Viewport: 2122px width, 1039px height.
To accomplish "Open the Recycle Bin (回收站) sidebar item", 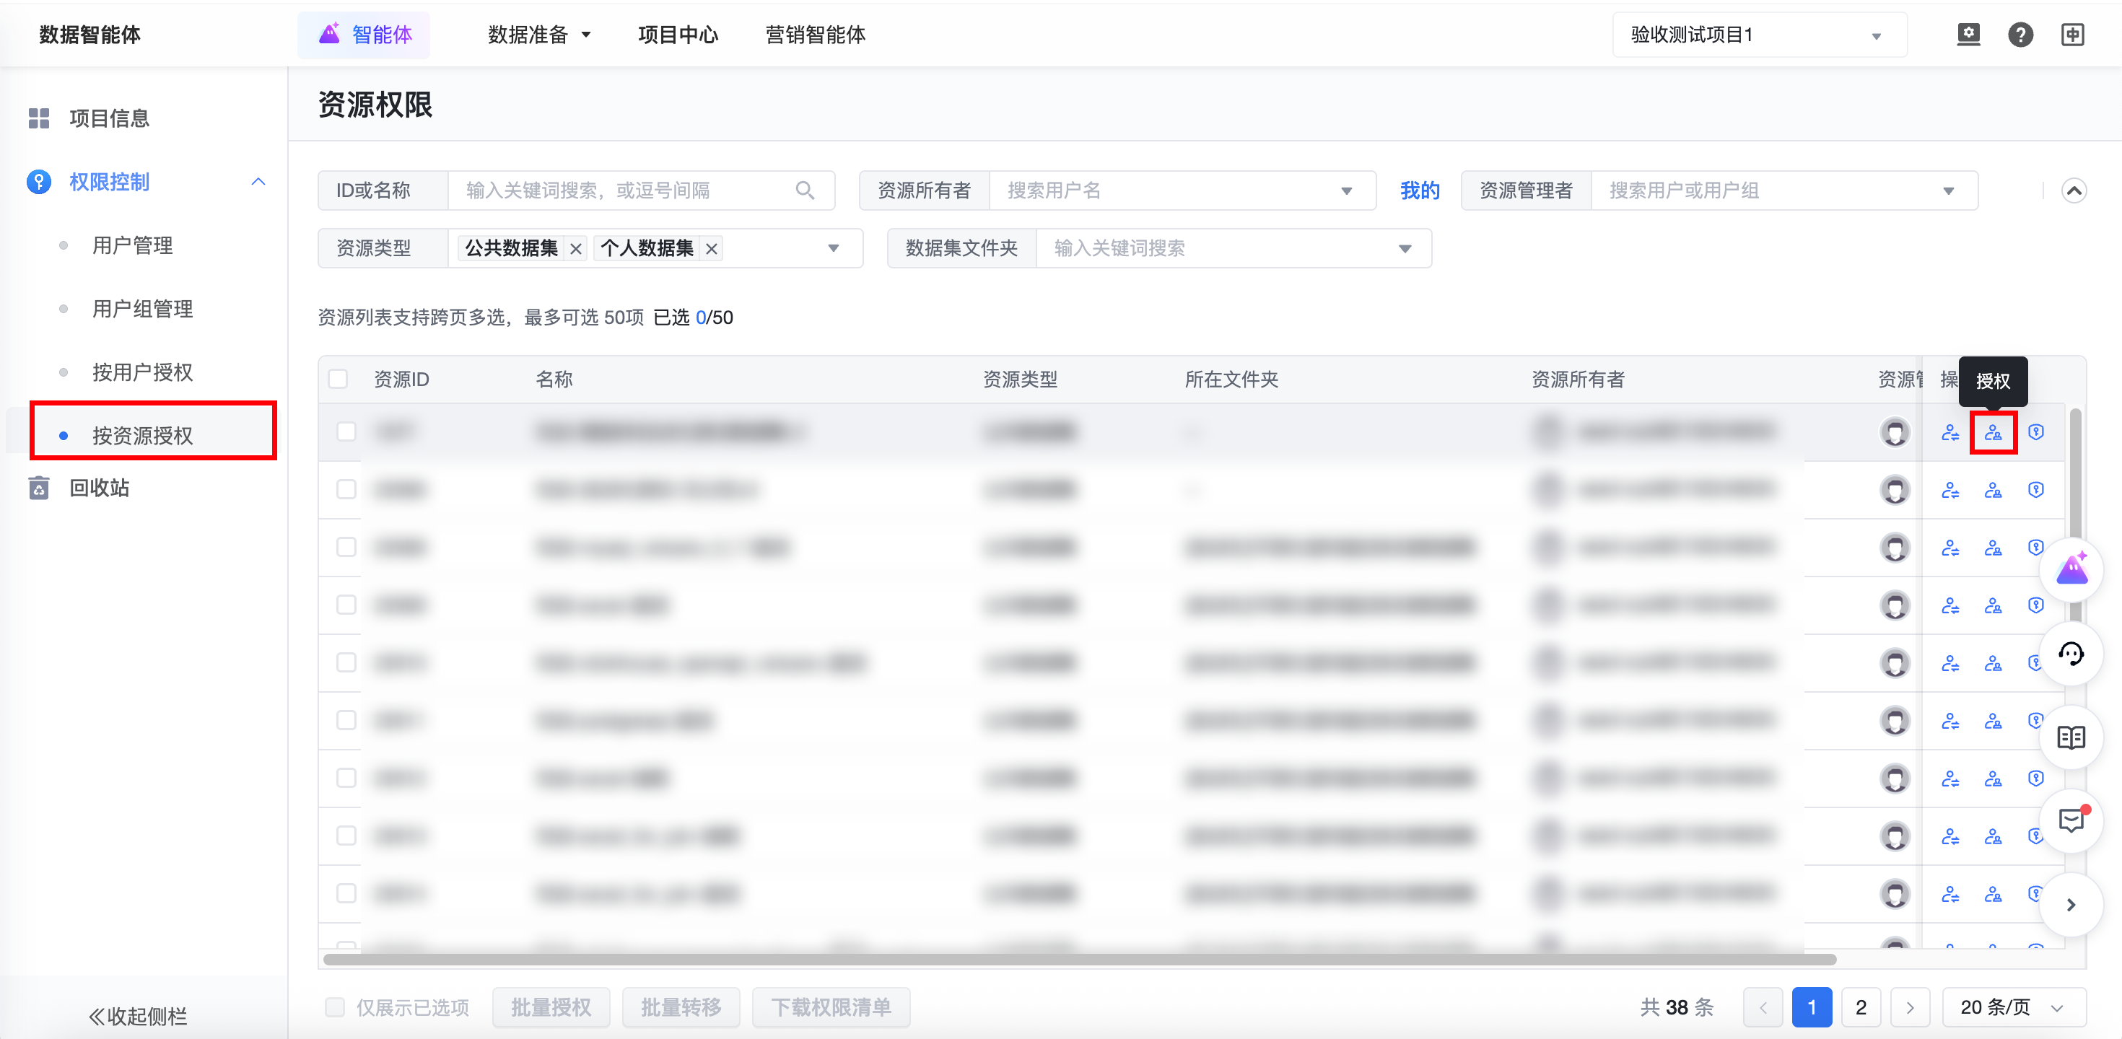I will (99, 488).
